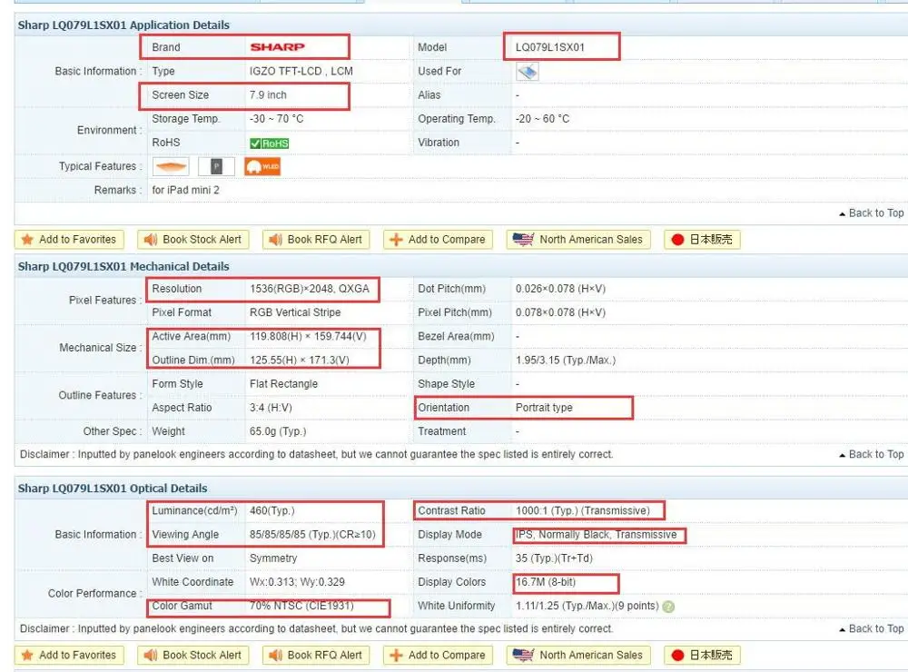
Task: Click Back to Top in Application Details
Action: (x=872, y=213)
